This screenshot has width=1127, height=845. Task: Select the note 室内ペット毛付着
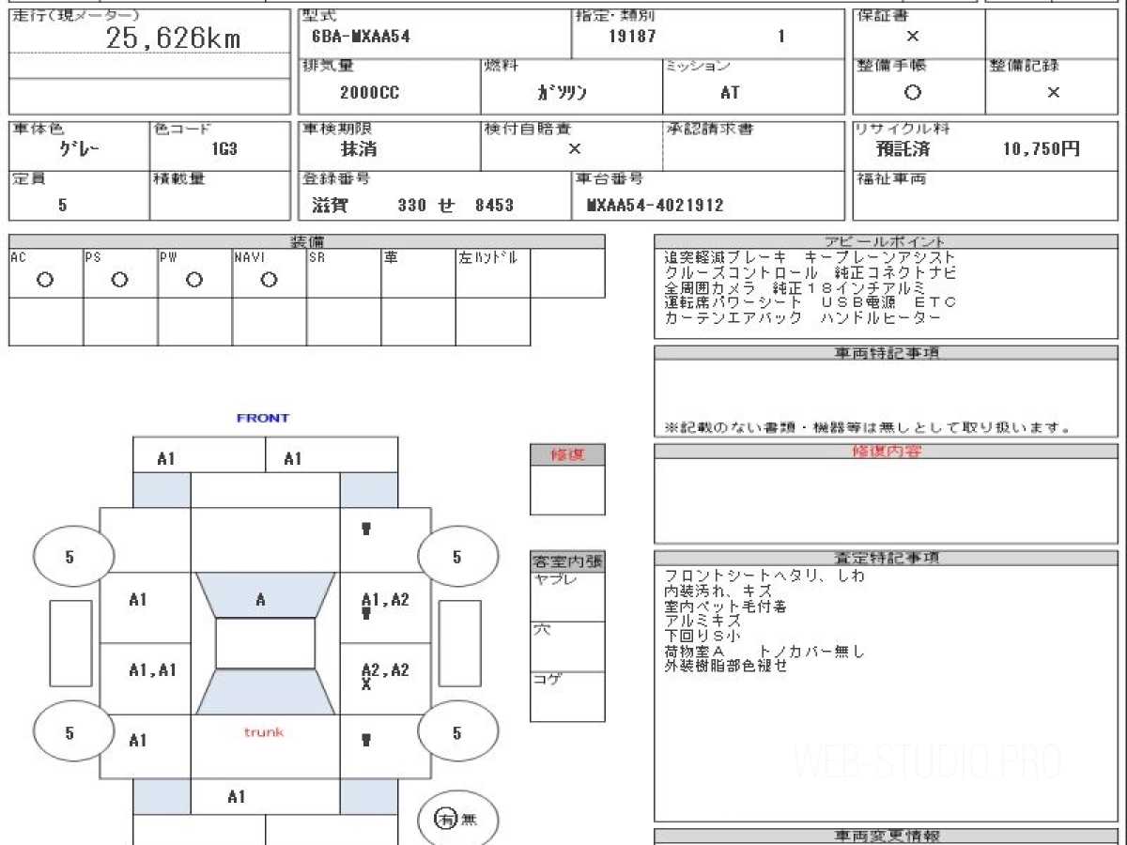coord(725,607)
